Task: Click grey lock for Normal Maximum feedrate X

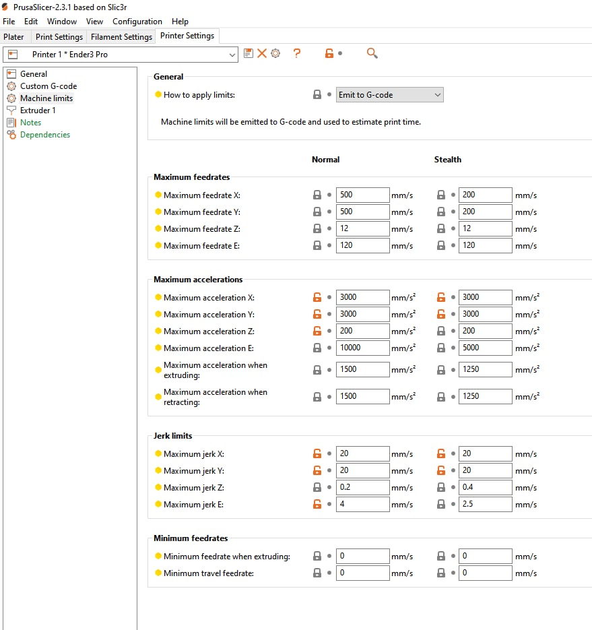Action: pos(317,195)
